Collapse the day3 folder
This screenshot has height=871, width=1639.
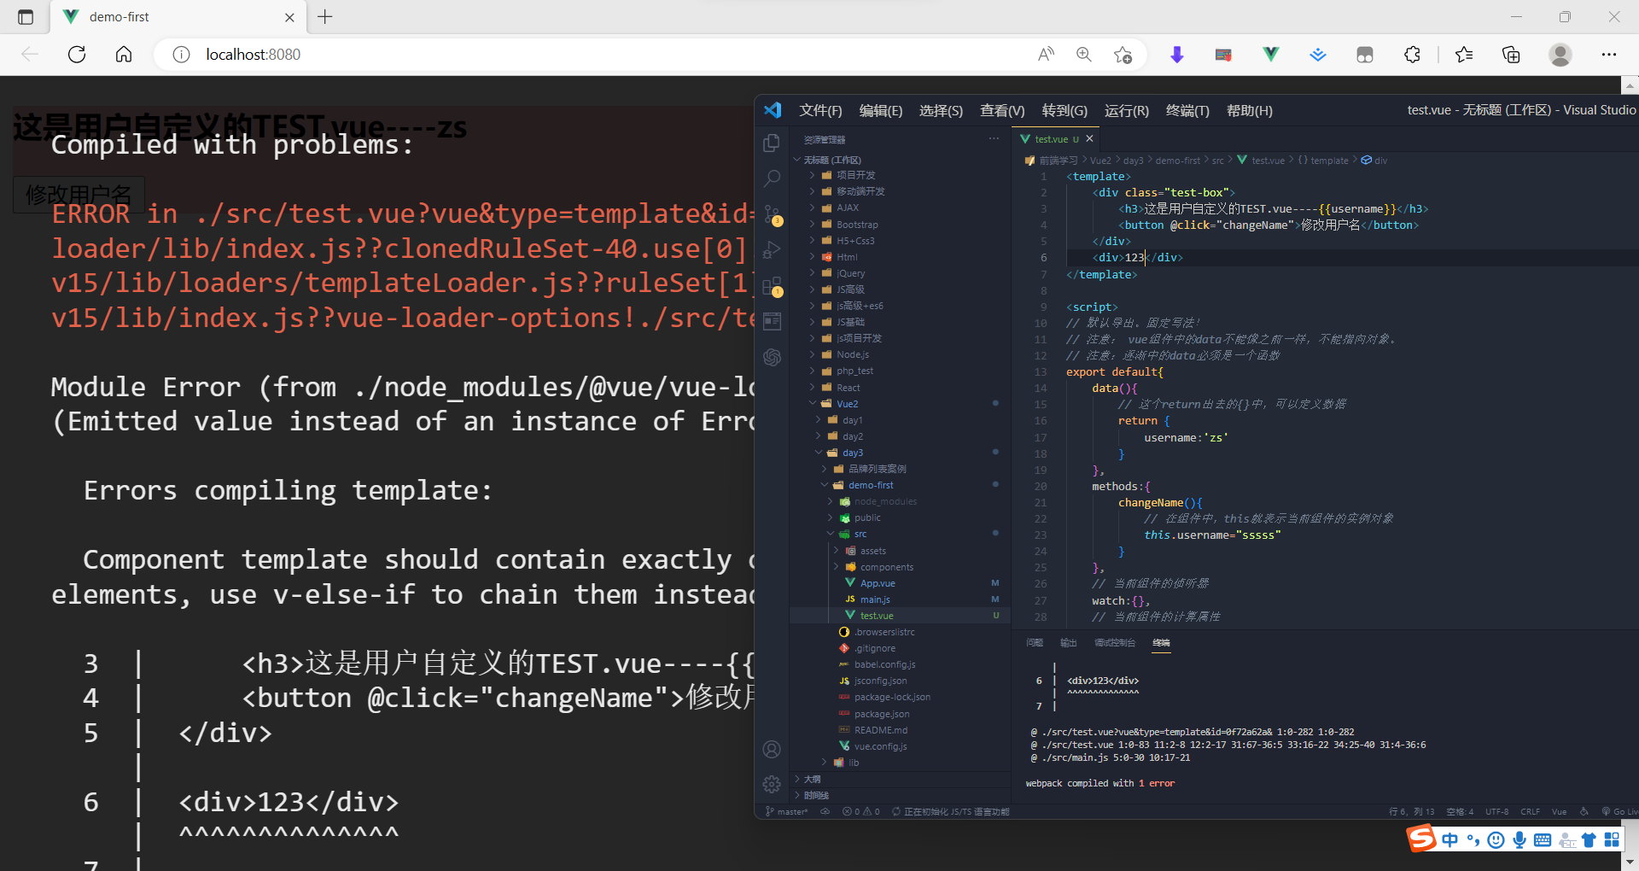point(817,453)
